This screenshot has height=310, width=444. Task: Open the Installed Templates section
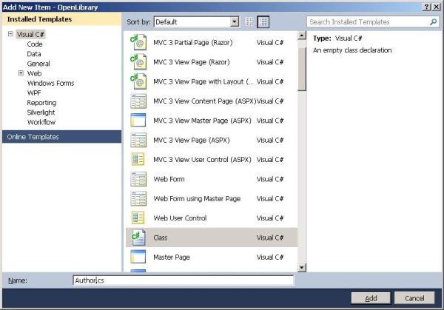(x=61, y=19)
